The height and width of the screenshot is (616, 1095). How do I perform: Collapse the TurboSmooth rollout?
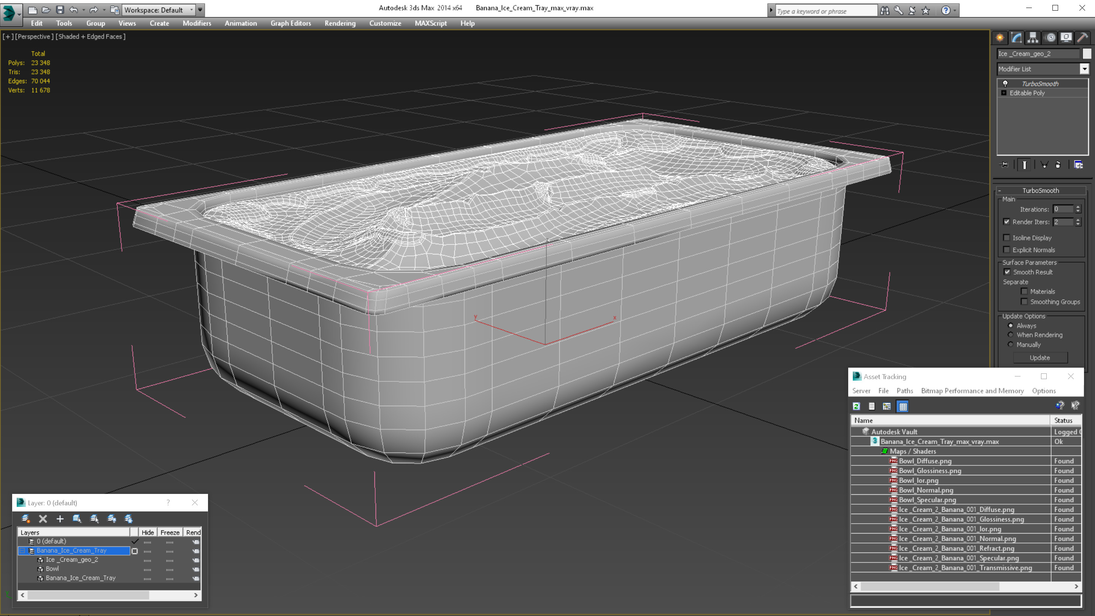click(1041, 191)
